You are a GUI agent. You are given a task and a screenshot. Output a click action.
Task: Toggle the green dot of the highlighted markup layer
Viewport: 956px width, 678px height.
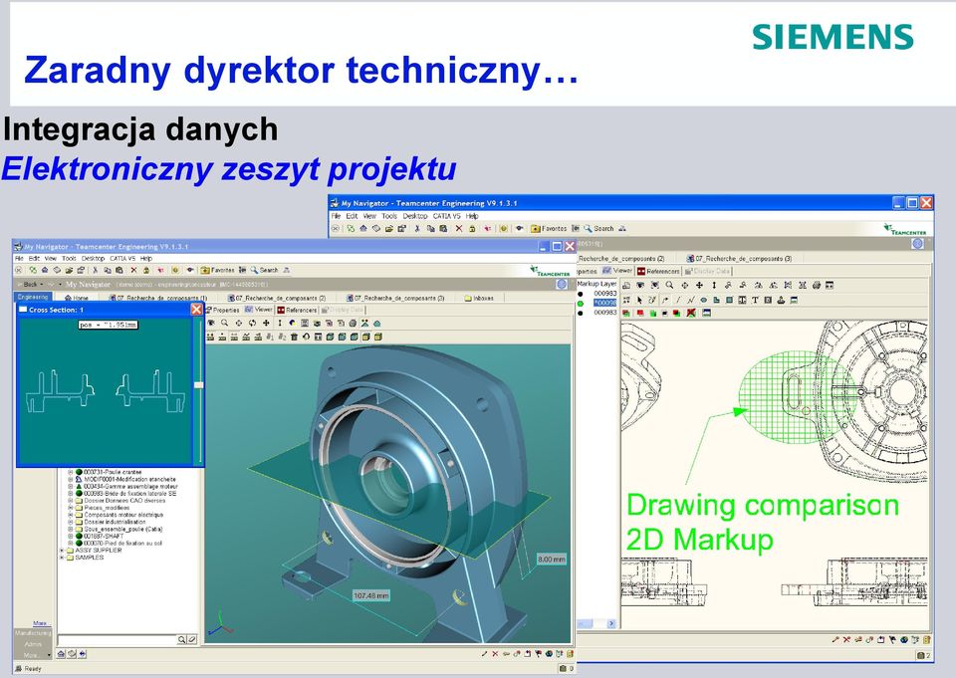[580, 303]
